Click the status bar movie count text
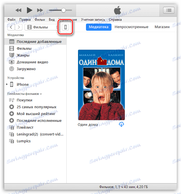Screen dimensions: 181x194 (x=123, y=187)
